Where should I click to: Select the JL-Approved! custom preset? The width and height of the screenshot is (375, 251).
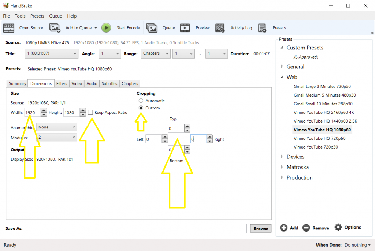click(x=306, y=57)
